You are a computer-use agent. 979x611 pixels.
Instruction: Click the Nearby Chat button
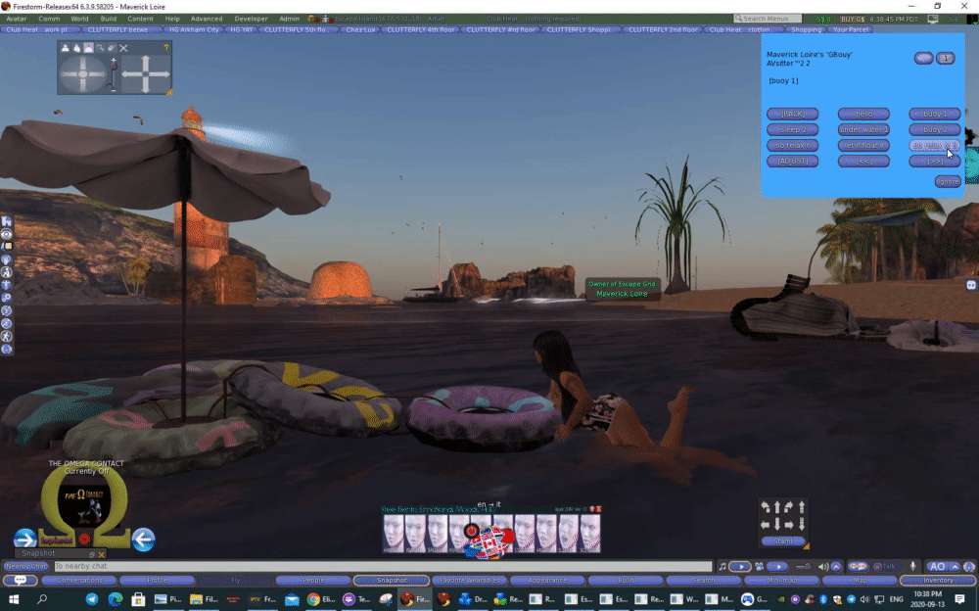(x=26, y=566)
